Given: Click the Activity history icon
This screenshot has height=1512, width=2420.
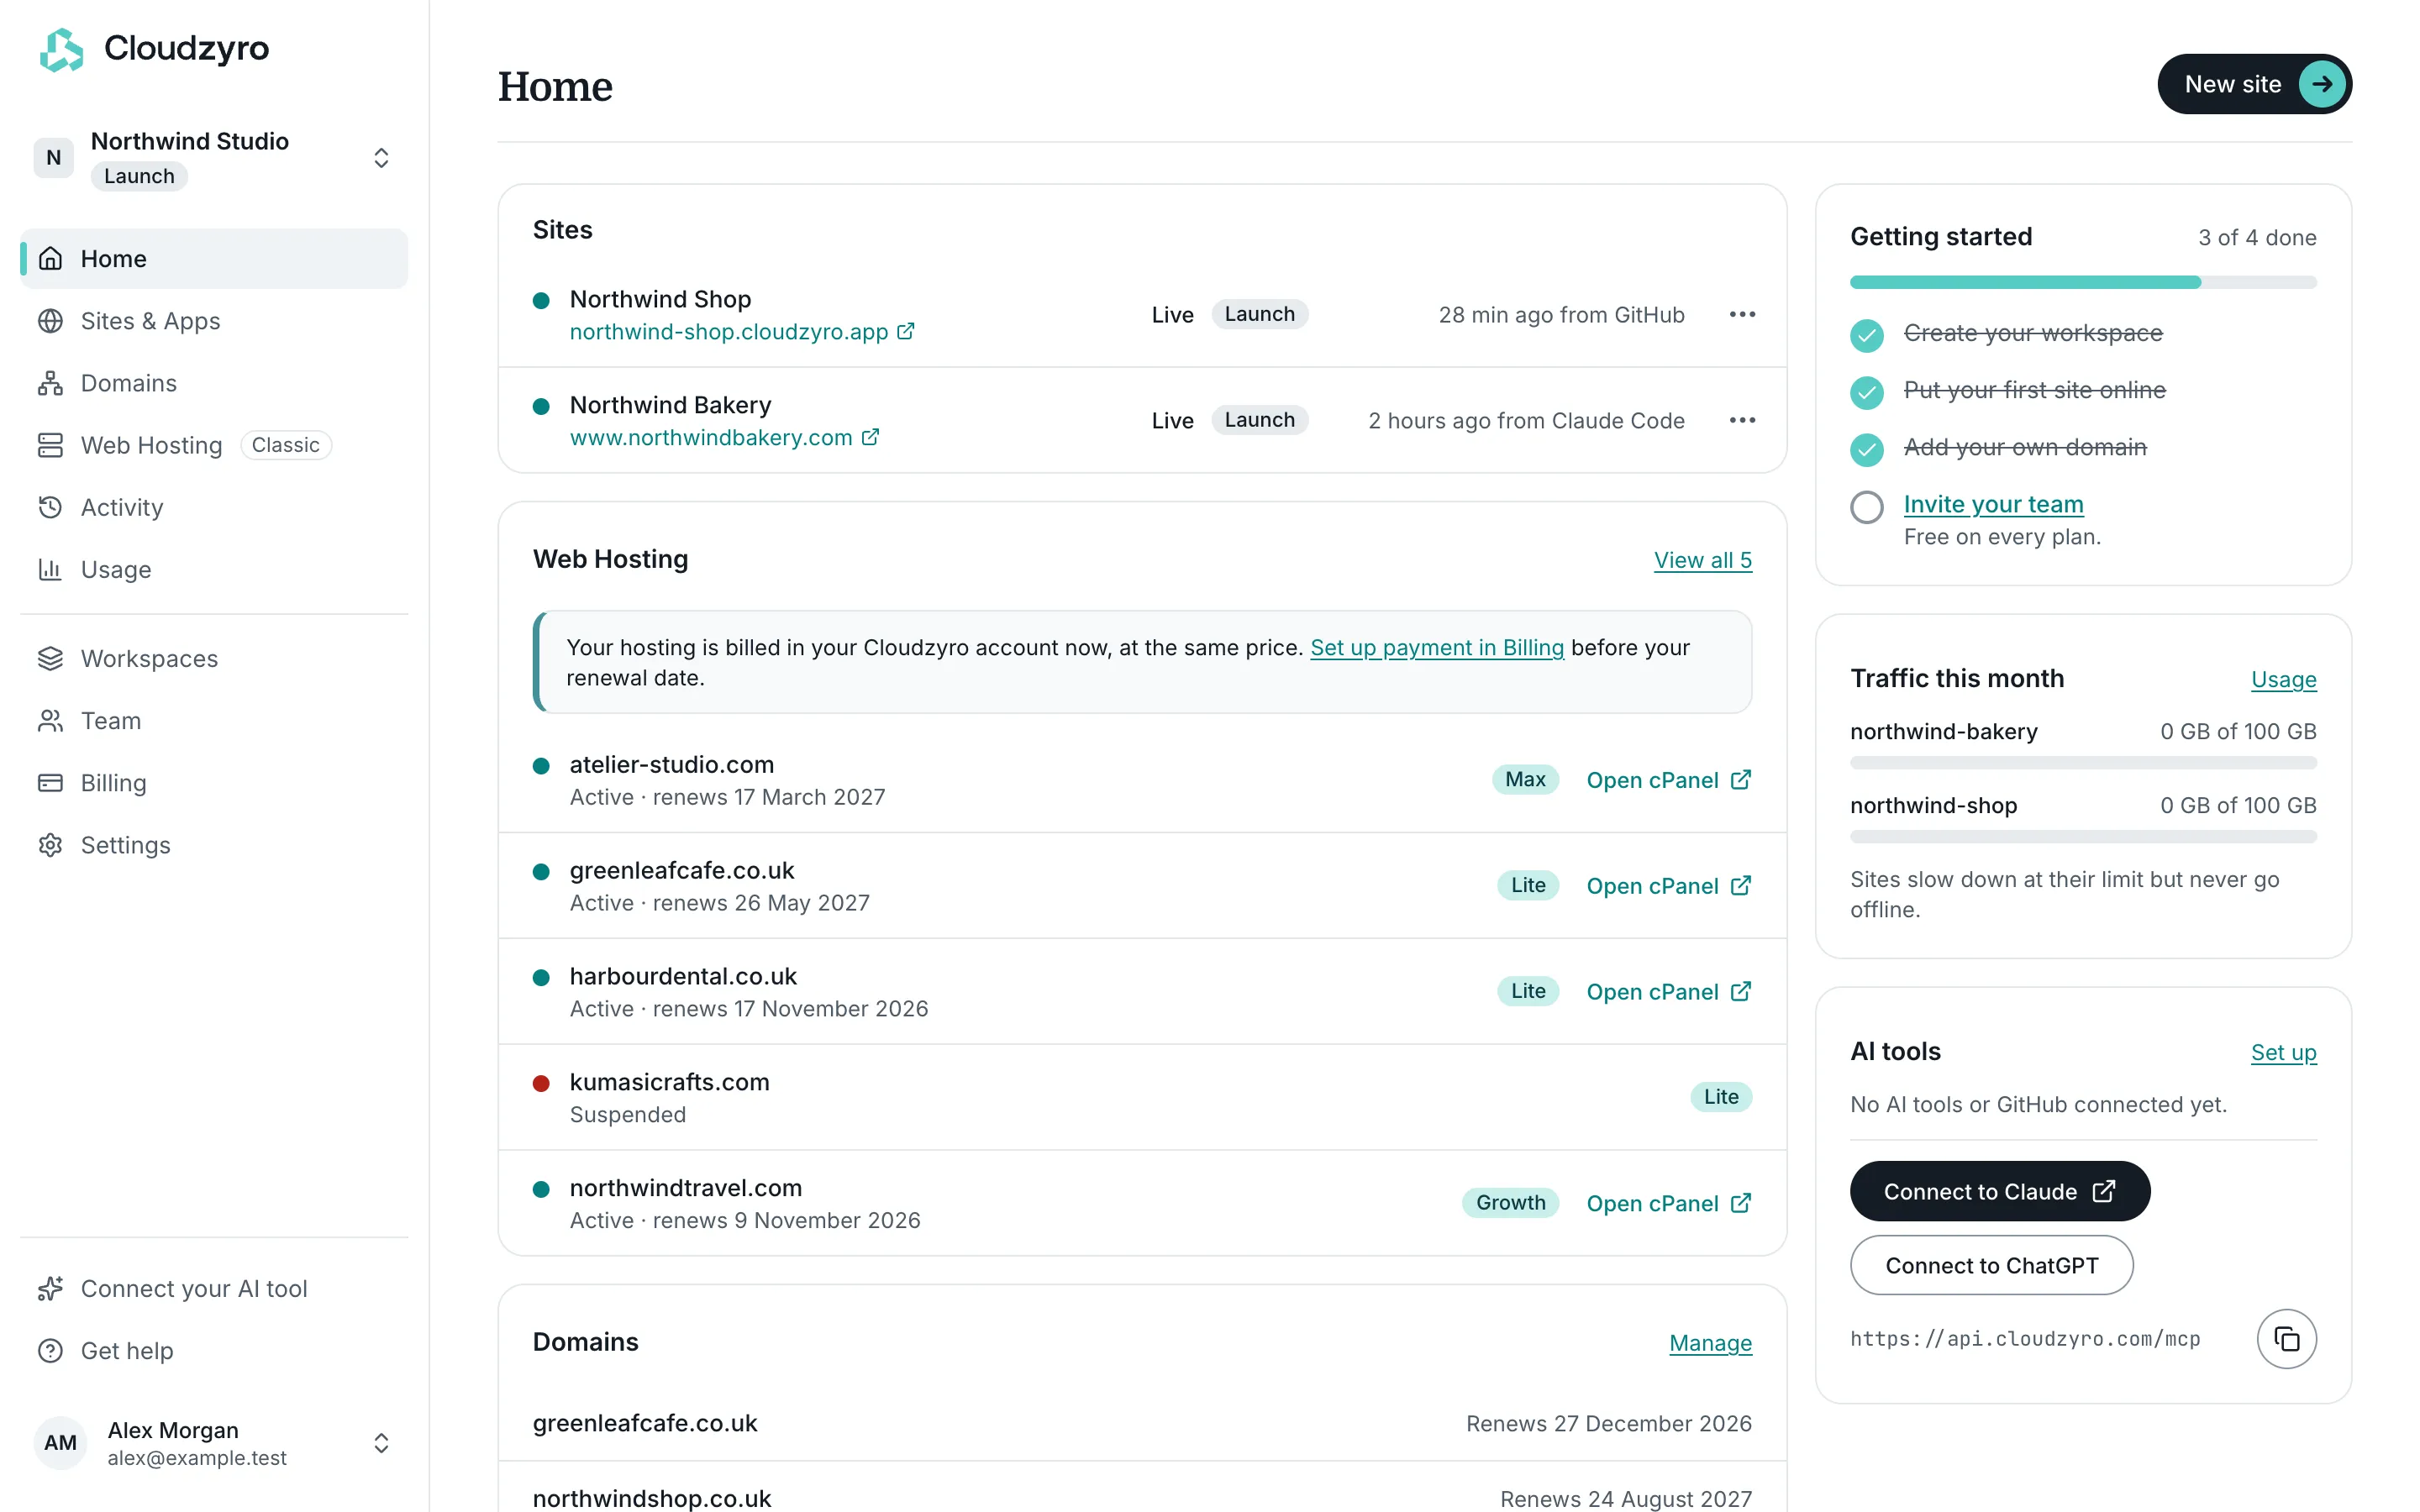Looking at the screenshot, I should pos(51,507).
